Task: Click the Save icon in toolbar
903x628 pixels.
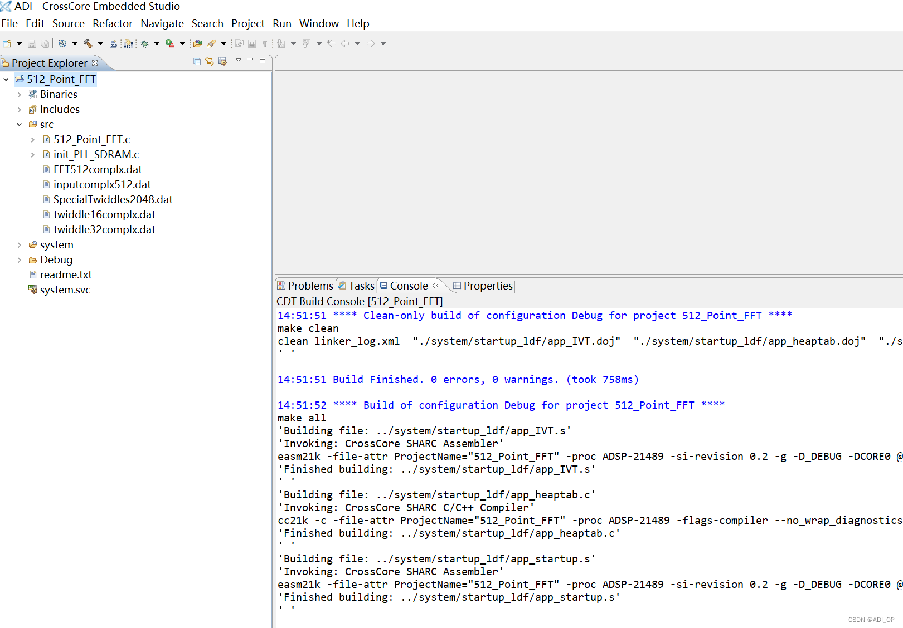Action: (x=32, y=43)
